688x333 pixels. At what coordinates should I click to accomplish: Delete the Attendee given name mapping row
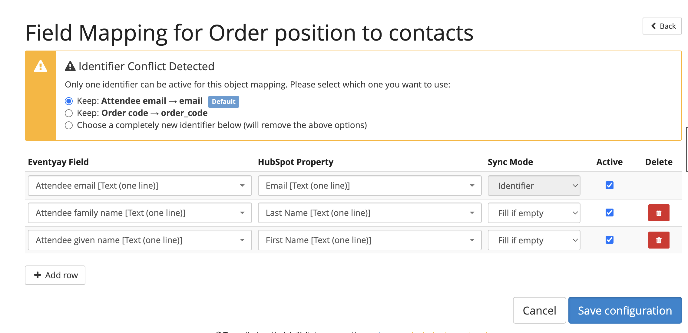click(x=659, y=240)
